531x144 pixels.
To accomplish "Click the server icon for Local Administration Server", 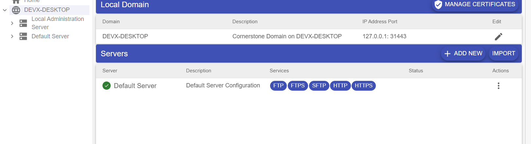I will (23, 23).
